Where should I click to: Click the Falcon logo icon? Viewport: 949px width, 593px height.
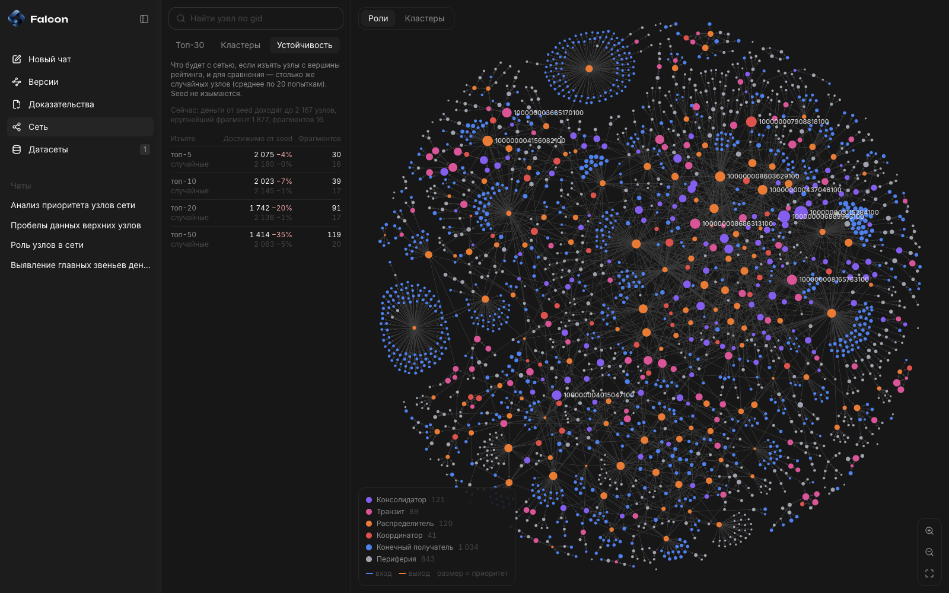coord(17,18)
